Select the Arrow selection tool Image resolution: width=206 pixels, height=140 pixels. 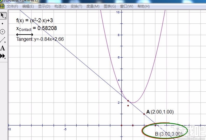[3, 16]
